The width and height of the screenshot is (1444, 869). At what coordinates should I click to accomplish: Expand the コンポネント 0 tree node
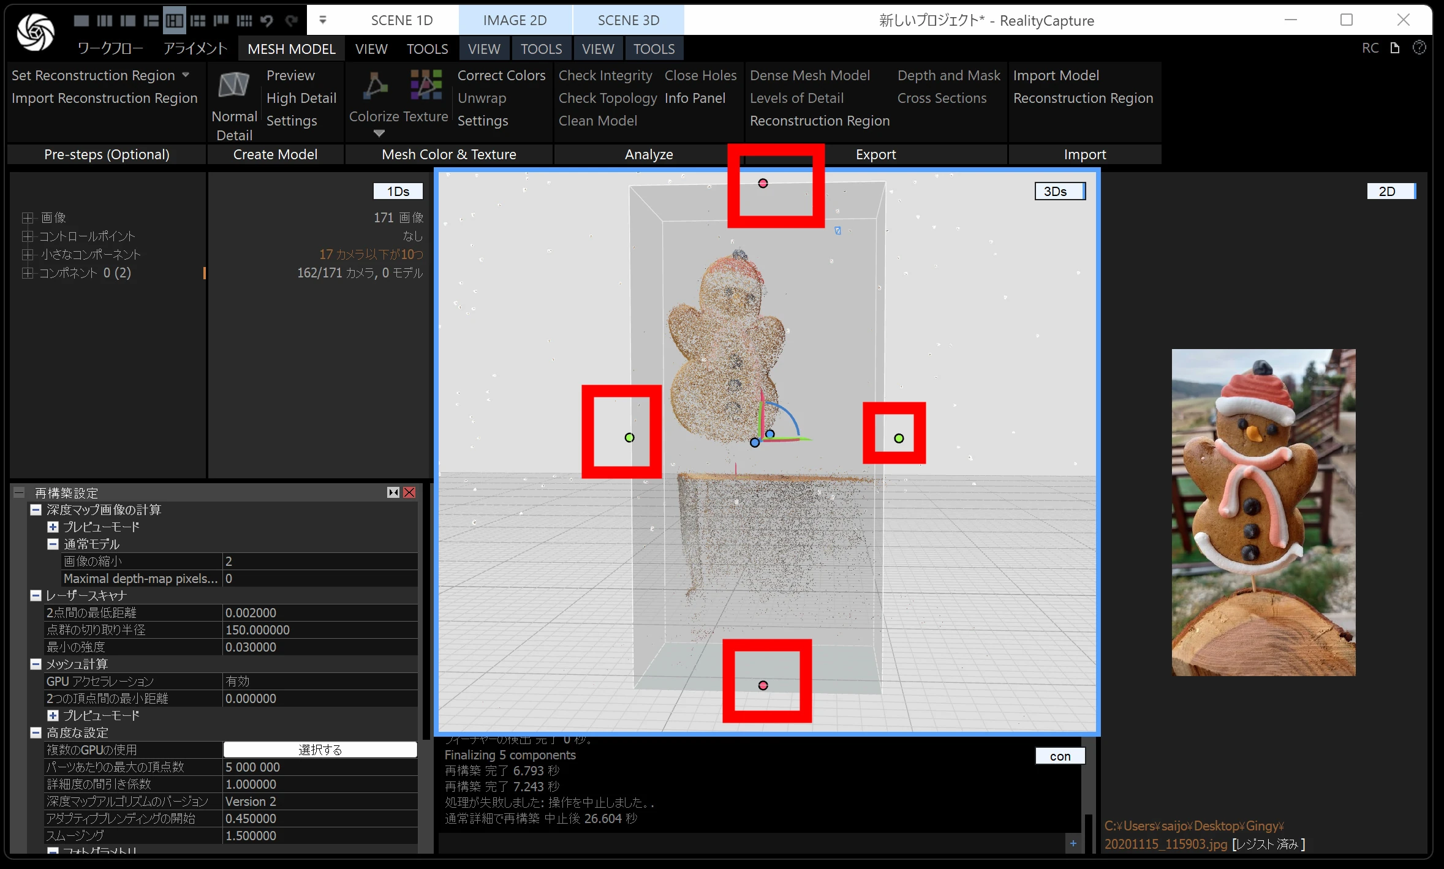(x=27, y=273)
